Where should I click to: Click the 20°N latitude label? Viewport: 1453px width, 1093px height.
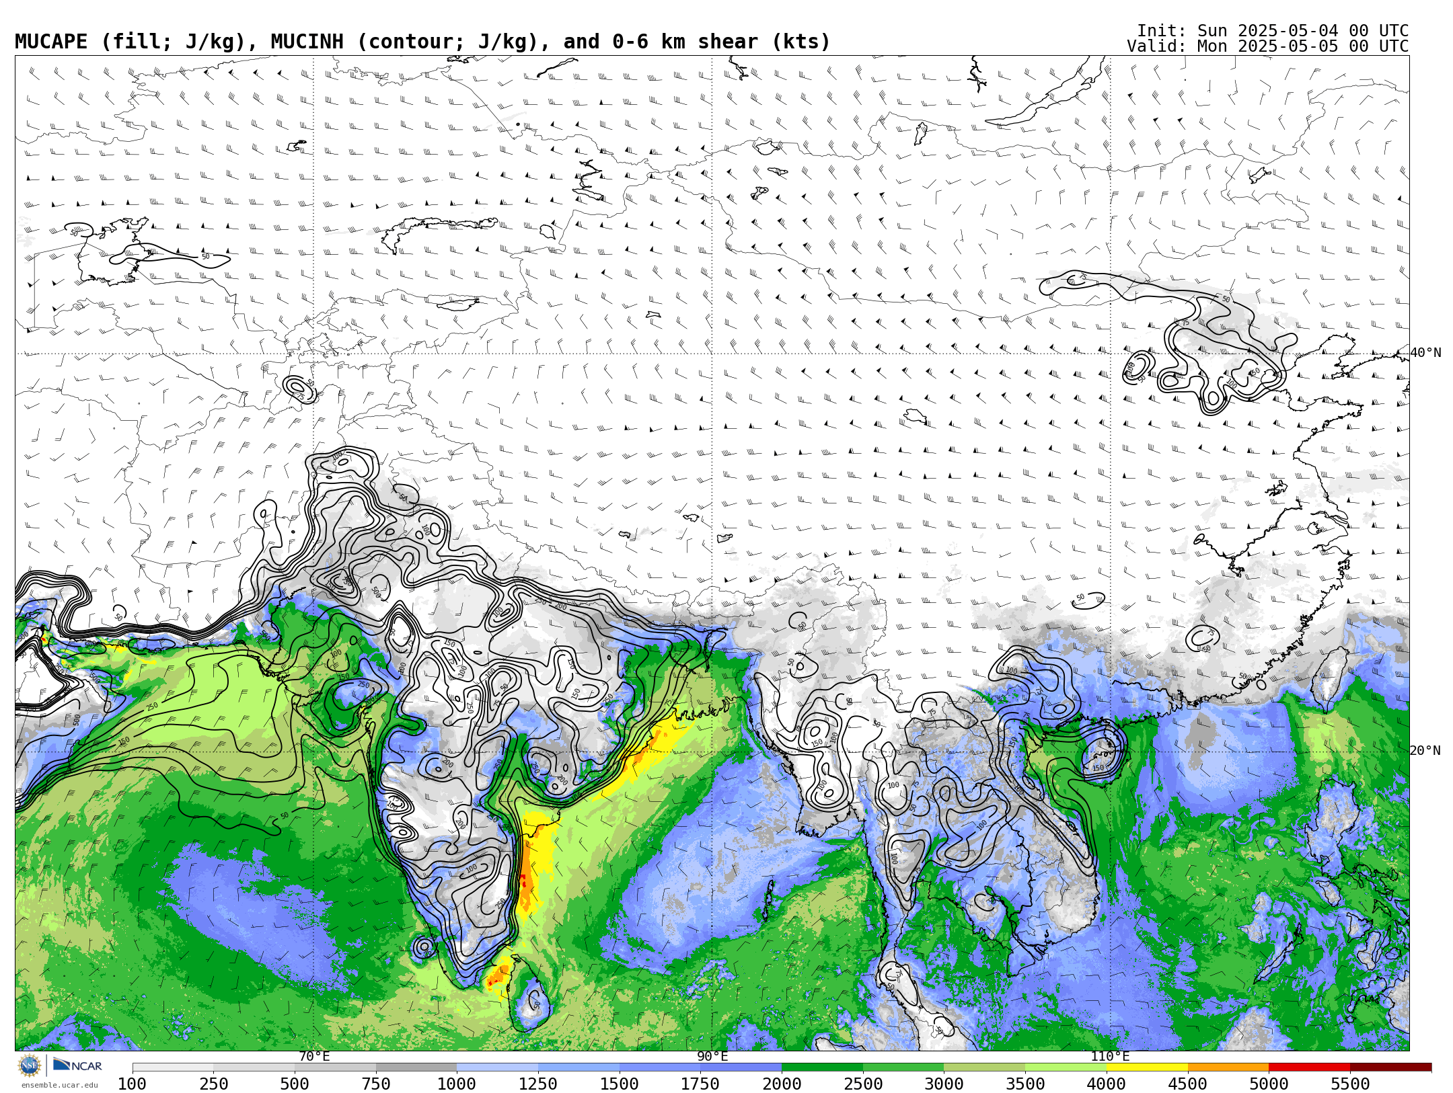click(1425, 750)
